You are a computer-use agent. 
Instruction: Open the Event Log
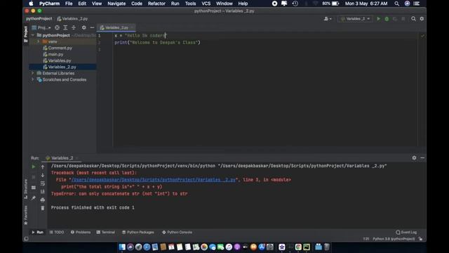(406, 232)
